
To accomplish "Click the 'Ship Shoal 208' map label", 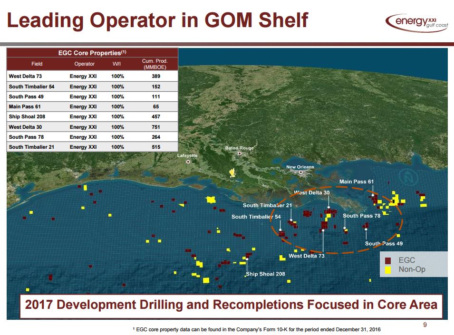I will point(266,274).
